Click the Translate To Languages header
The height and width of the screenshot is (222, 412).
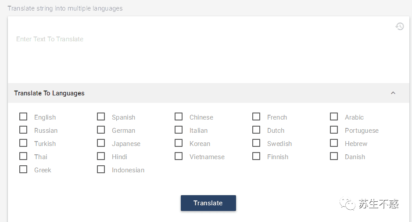208,93
